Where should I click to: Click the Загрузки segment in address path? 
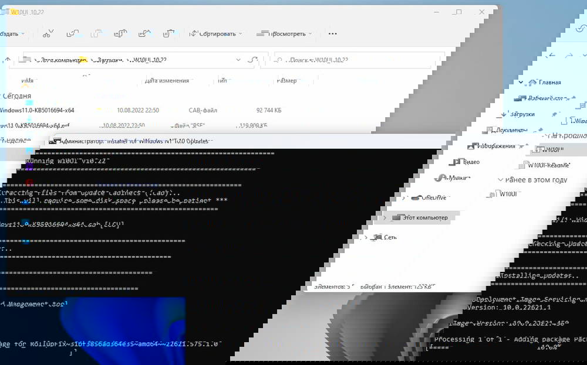pos(109,60)
